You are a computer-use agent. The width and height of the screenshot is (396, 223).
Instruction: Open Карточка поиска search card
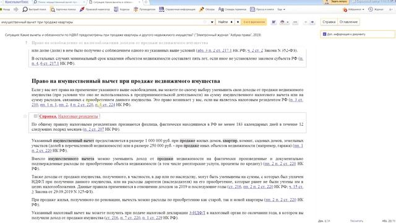63,9
